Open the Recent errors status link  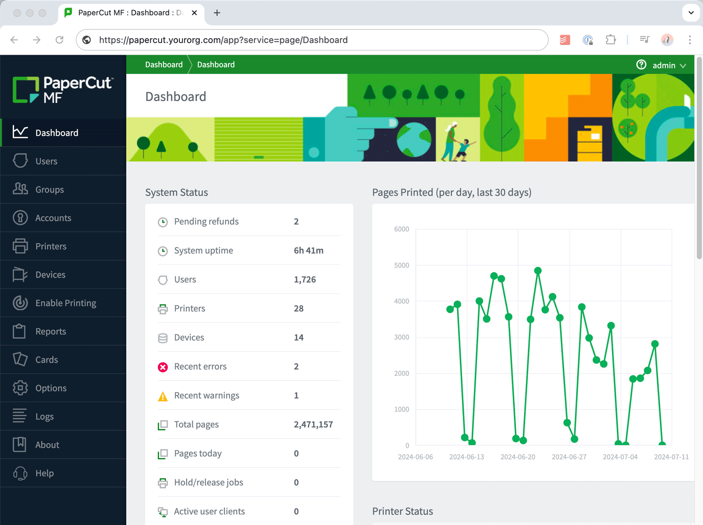pos(200,366)
